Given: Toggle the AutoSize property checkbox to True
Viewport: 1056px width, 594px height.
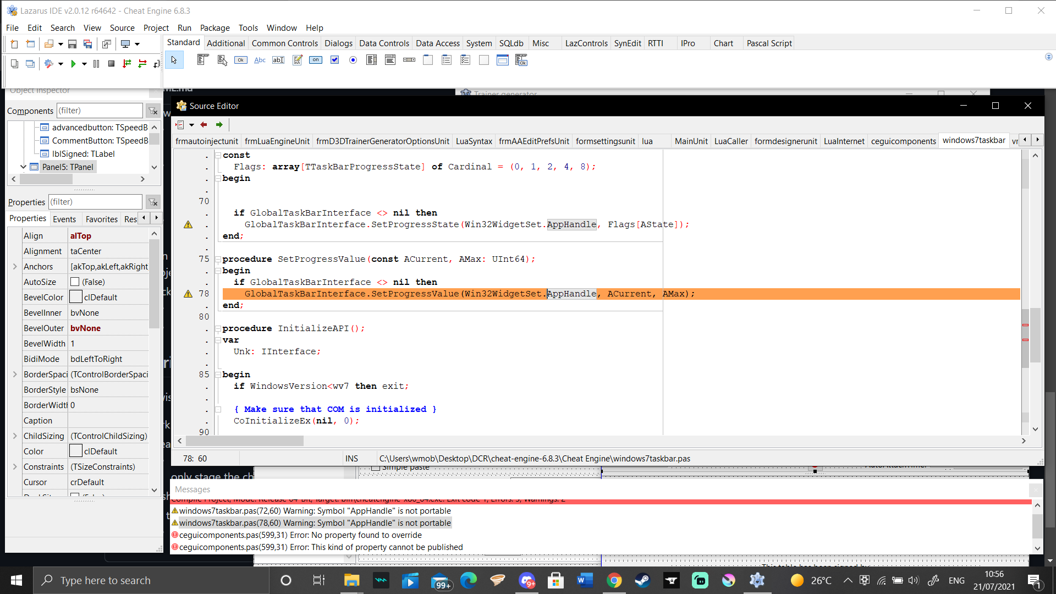Looking at the screenshot, I should 75,282.
